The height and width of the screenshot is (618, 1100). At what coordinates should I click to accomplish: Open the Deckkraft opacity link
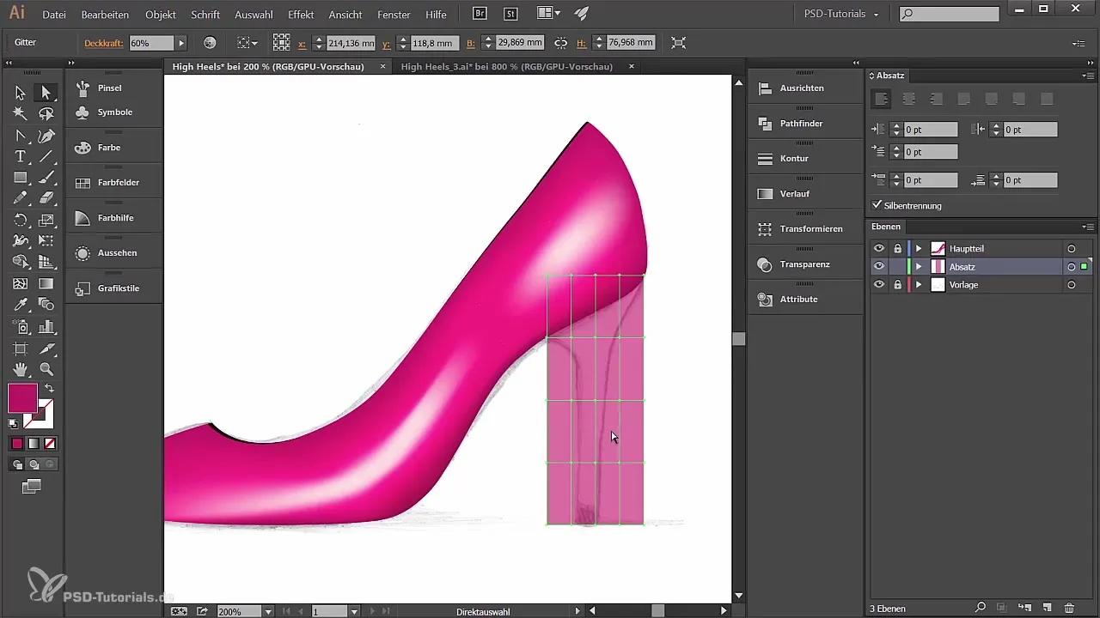[105, 43]
